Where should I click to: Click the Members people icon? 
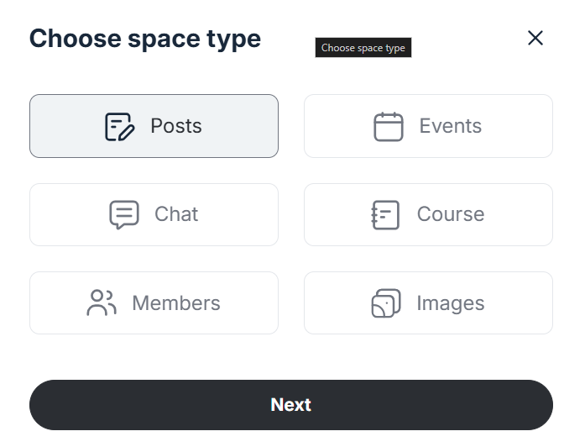tap(102, 302)
